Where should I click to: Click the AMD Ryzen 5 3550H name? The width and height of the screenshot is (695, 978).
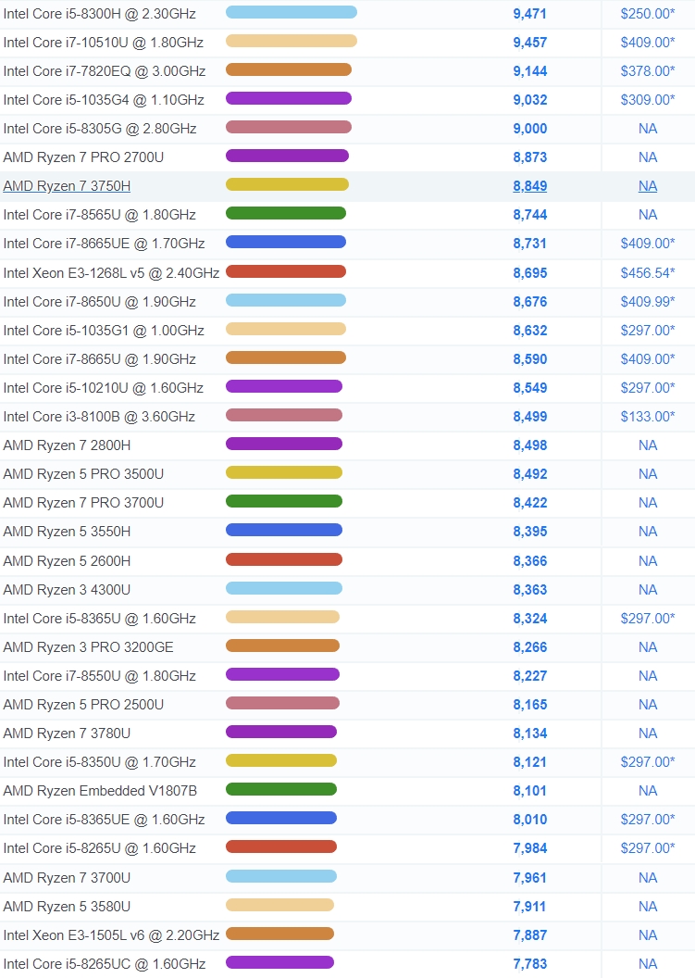point(67,532)
